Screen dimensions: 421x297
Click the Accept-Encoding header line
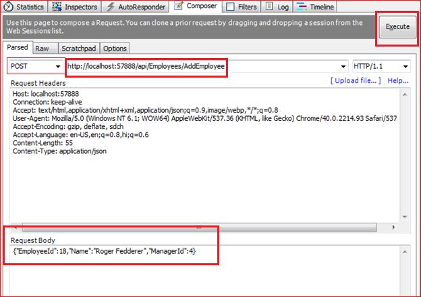[68, 126]
